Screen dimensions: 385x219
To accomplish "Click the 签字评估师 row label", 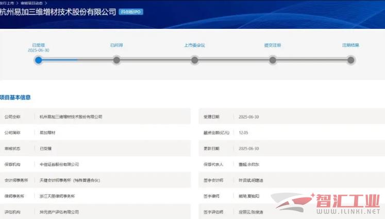I will (x=213, y=212).
